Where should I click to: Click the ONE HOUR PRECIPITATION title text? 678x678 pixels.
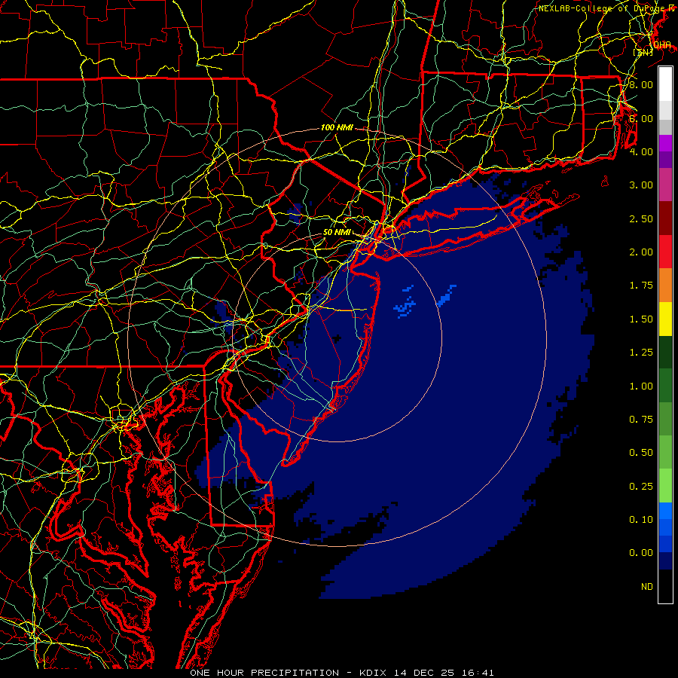pos(264,673)
